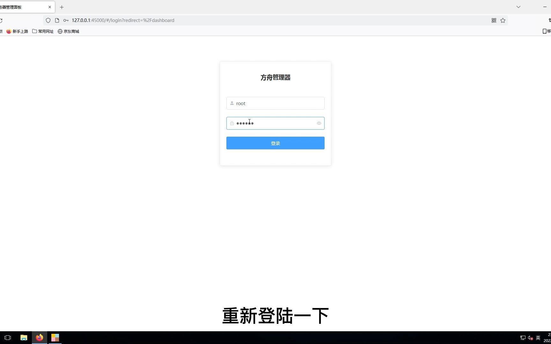The height and width of the screenshot is (344, 551).
Task: Click the 登录 login button
Action: pos(275,143)
